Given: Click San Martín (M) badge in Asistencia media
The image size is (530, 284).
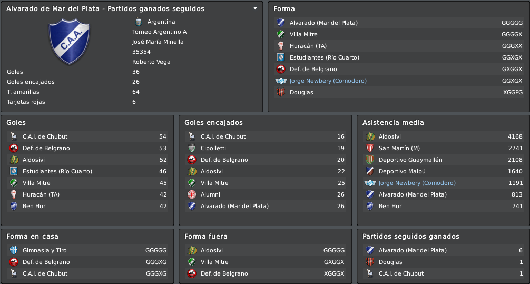Looking at the screenshot, I should [370, 148].
